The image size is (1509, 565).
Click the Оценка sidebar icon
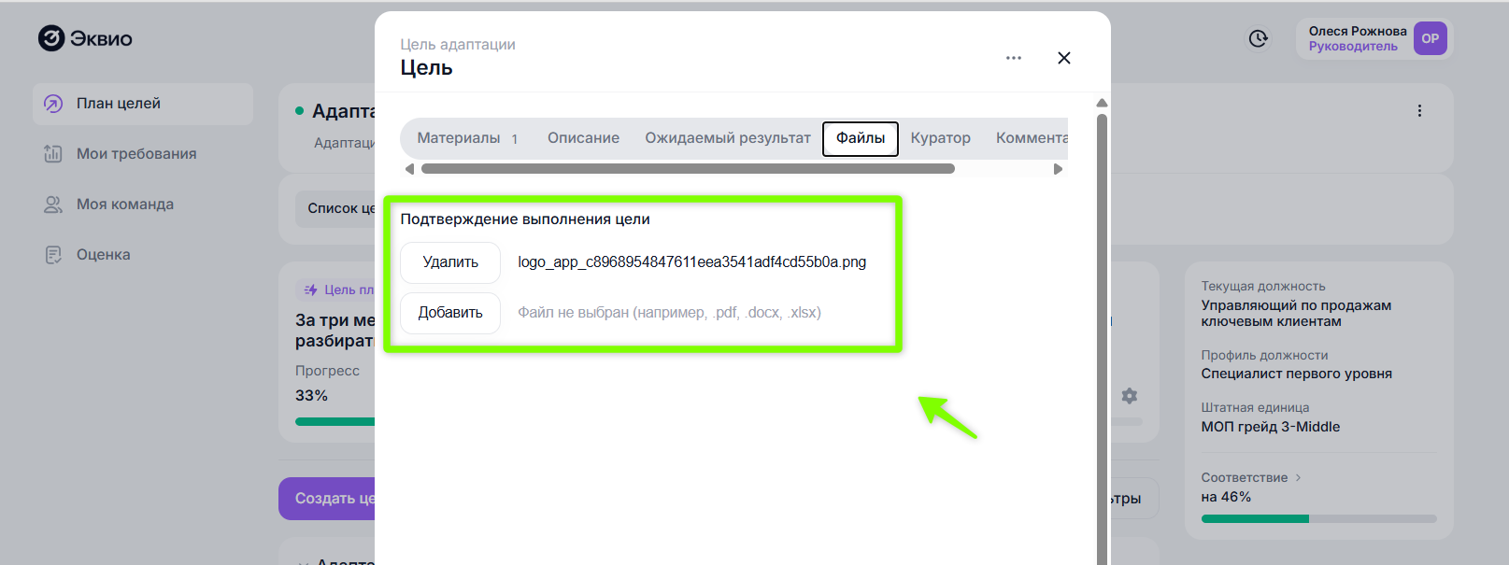click(53, 255)
